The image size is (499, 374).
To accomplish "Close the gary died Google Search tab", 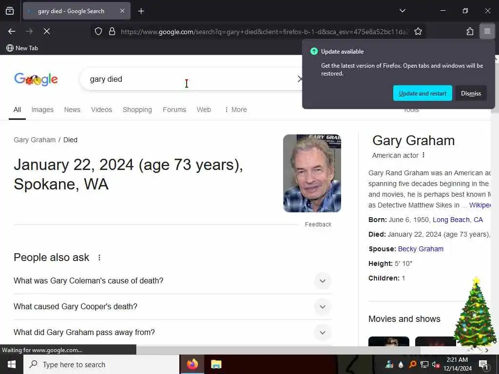I will click(122, 11).
